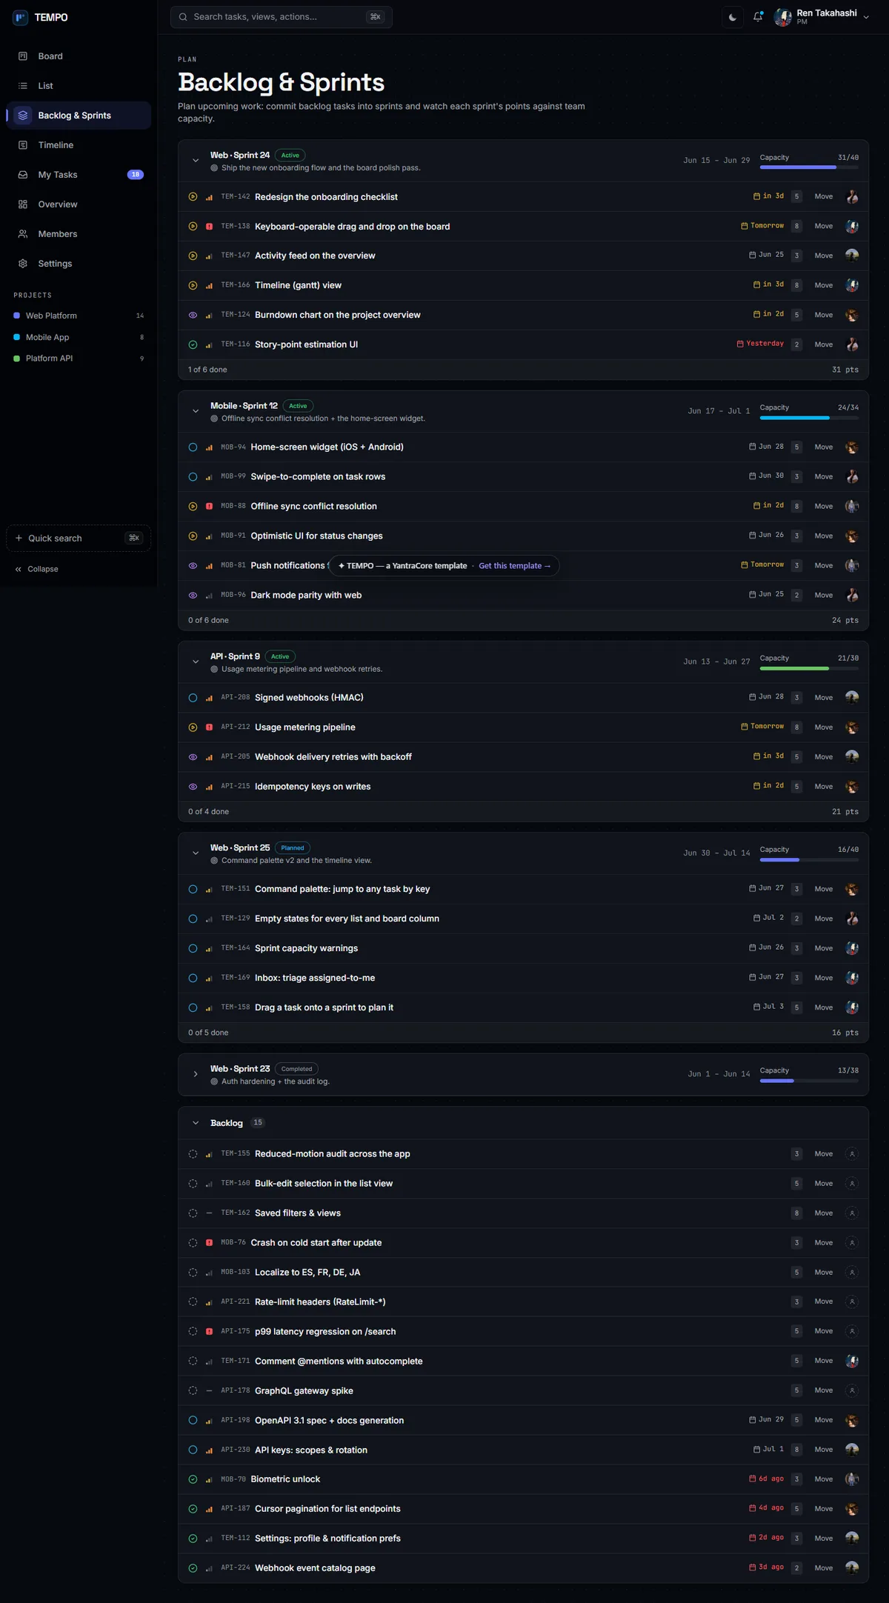
Task: Open the Board view in sidebar
Action: (x=79, y=56)
